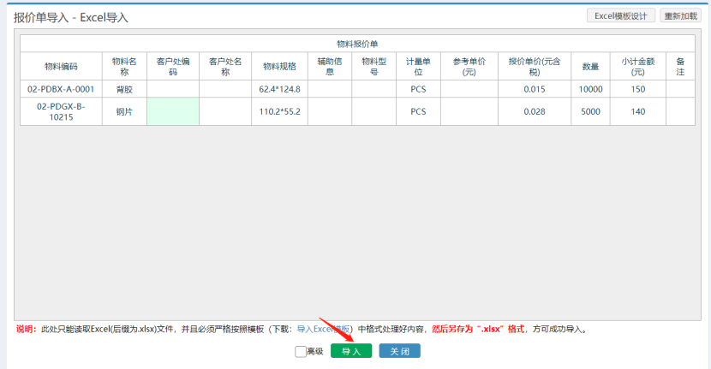
Task: Open Excel模板设计 button
Action: coord(621,15)
